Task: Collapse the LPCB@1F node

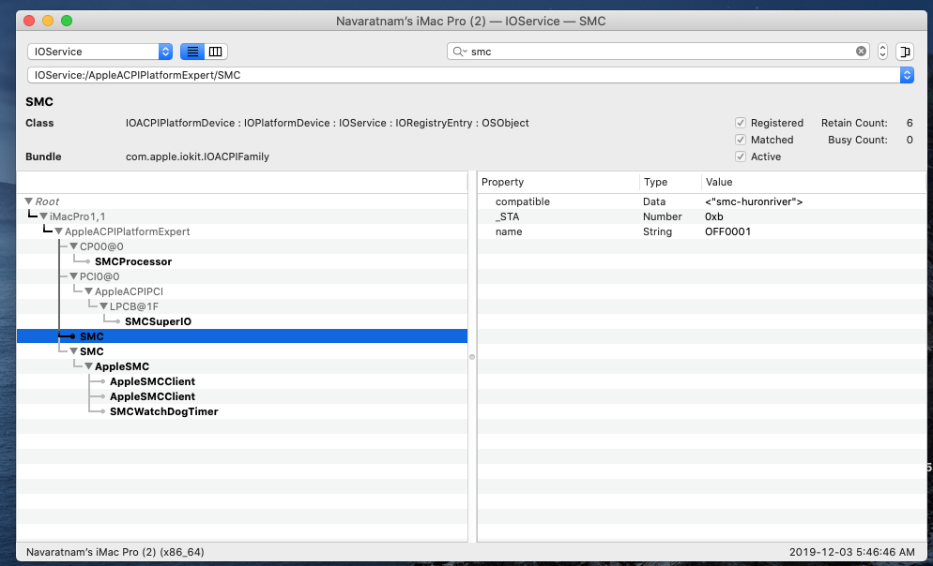Action: tap(103, 306)
